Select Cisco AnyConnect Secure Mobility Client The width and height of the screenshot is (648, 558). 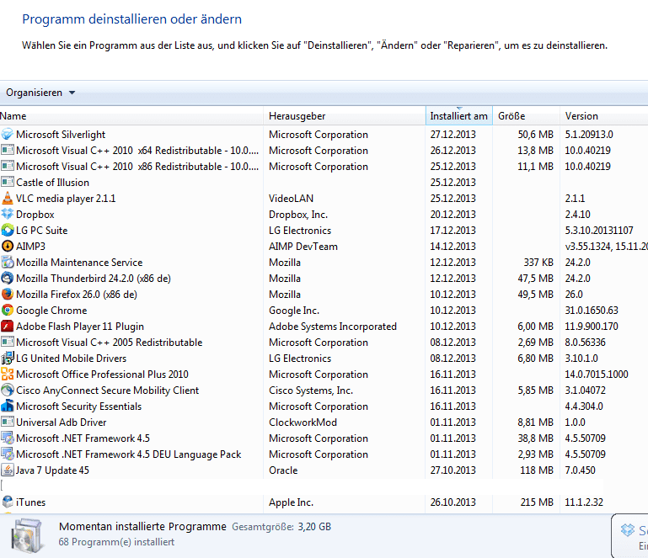pyautogui.click(x=108, y=391)
